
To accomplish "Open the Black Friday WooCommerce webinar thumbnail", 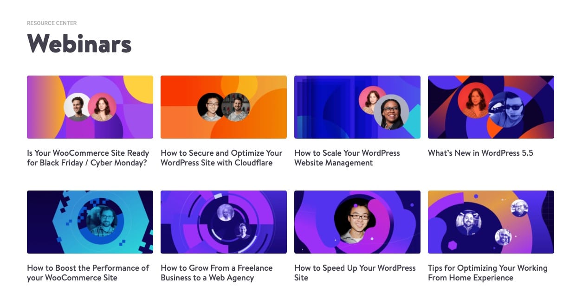I will pyautogui.click(x=90, y=107).
